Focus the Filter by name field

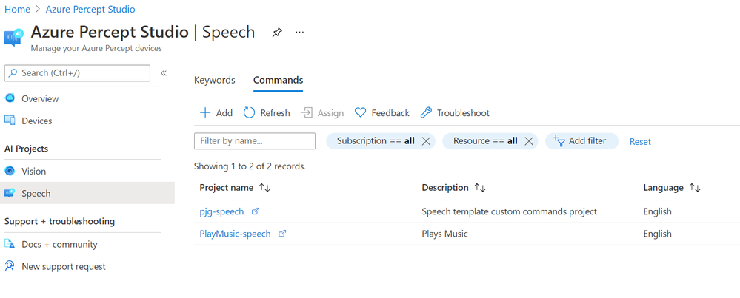coord(254,141)
